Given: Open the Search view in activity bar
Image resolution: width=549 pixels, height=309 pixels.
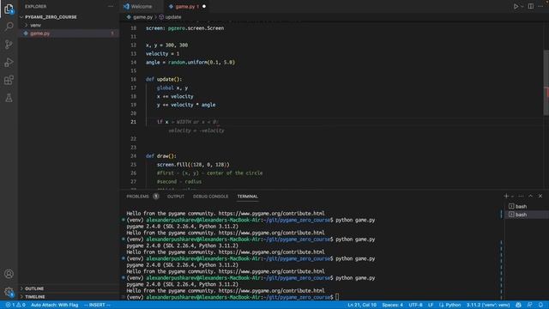Looking at the screenshot, I should [x=9, y=27].
